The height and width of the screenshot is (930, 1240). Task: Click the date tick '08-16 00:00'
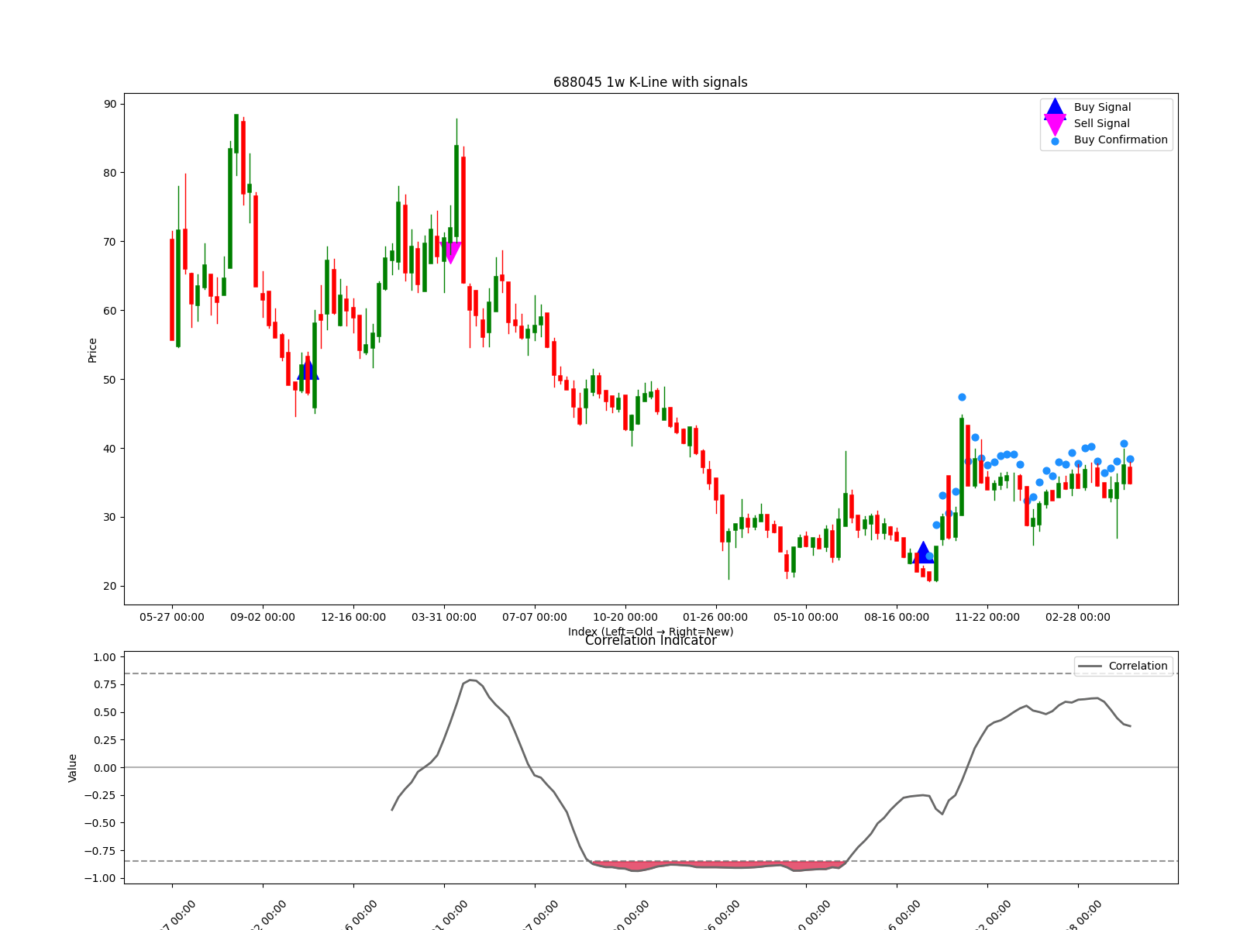point(897,617)
